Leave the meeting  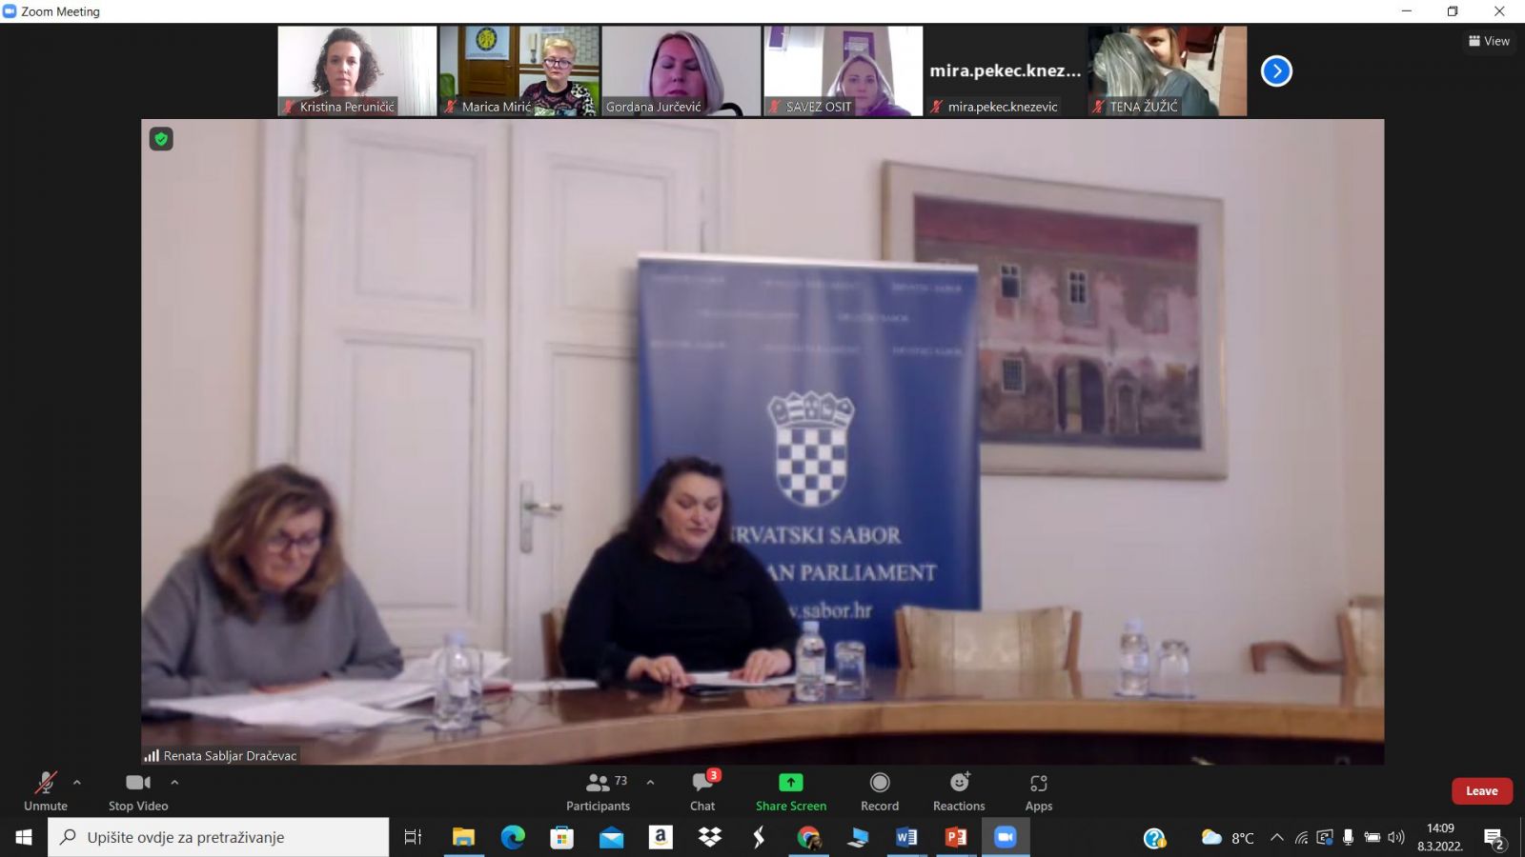click(1482, 791)
